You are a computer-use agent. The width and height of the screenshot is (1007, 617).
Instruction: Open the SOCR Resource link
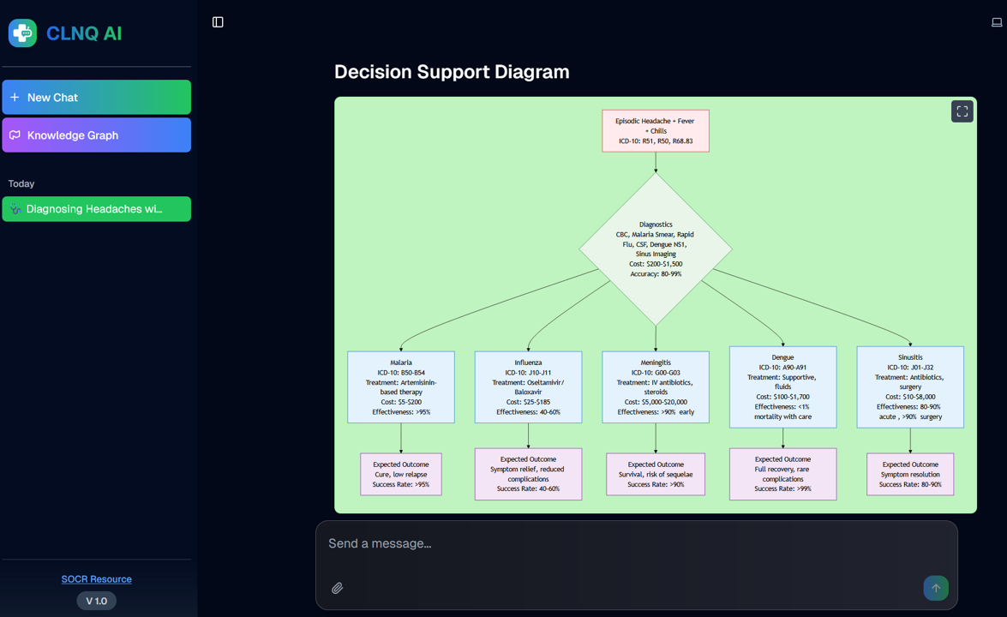click(x=96, y=578)
